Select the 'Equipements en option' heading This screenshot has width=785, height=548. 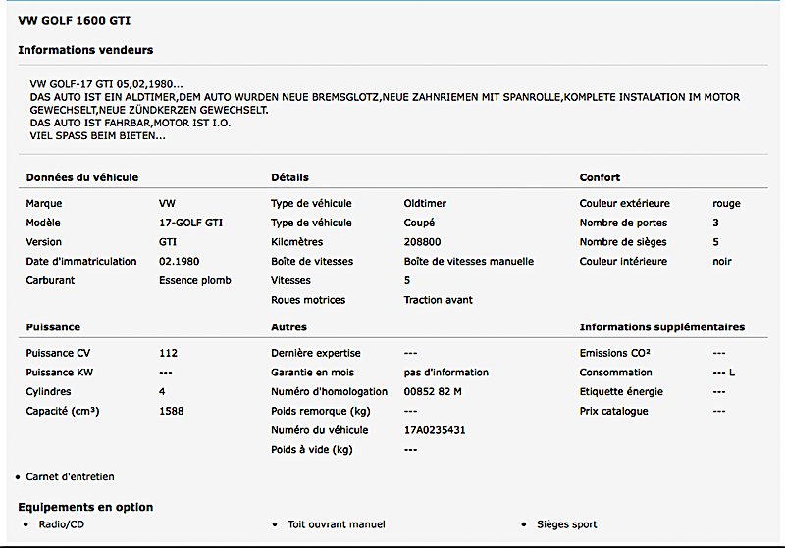(85, 507)
